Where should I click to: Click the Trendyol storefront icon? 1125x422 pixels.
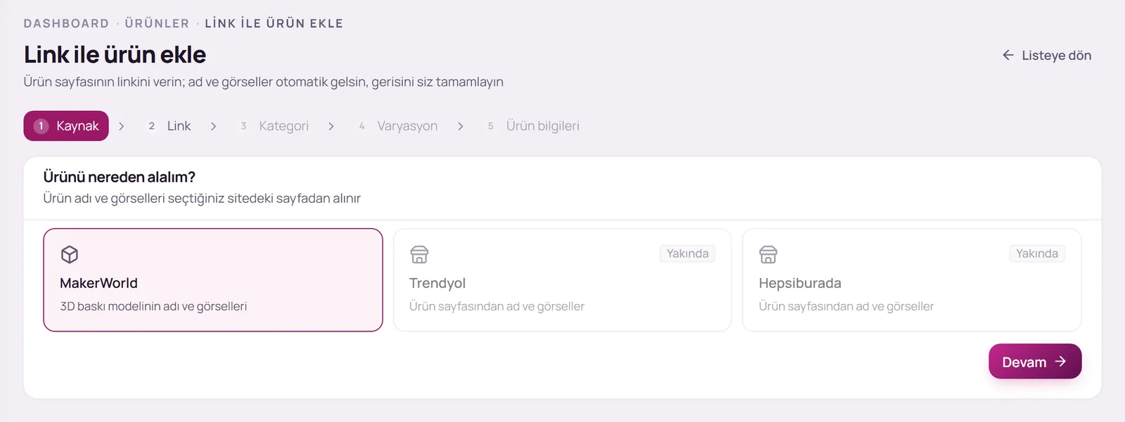419,254
